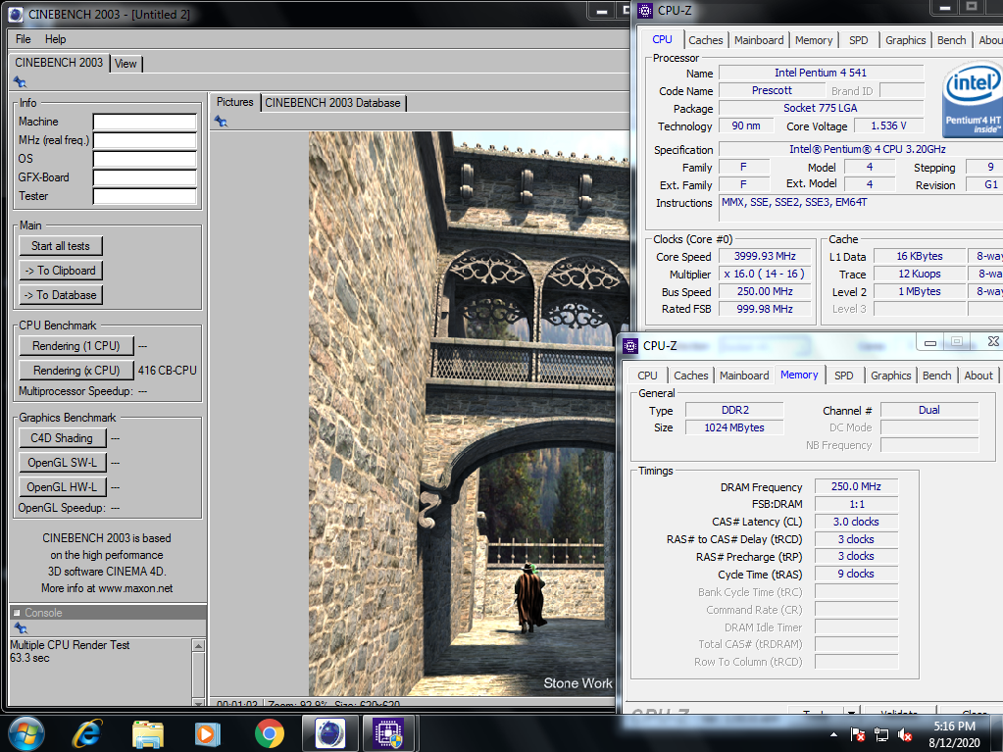Click the taskbar clock showing 5:16 PM
Screen dimensions: 1003x752
954,734
